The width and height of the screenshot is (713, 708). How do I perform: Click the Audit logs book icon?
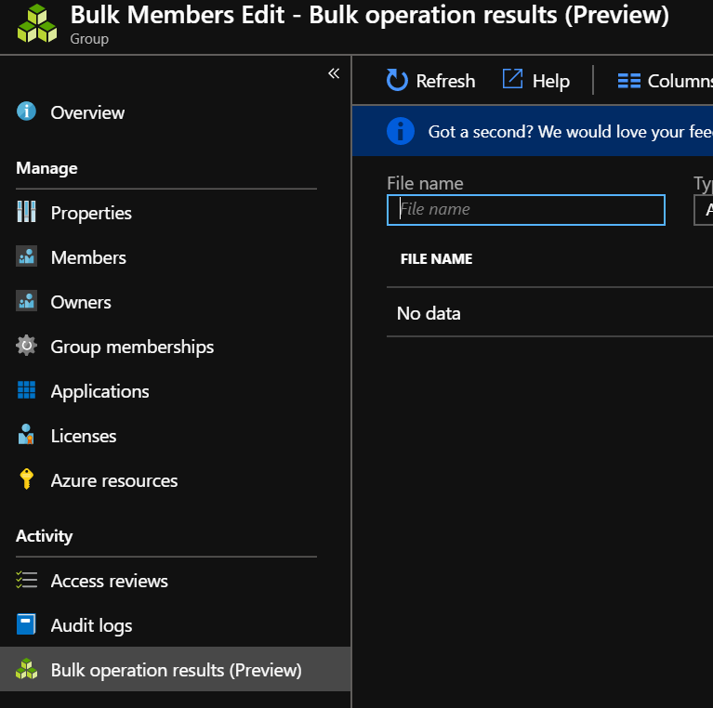click(x=26, y=625)
